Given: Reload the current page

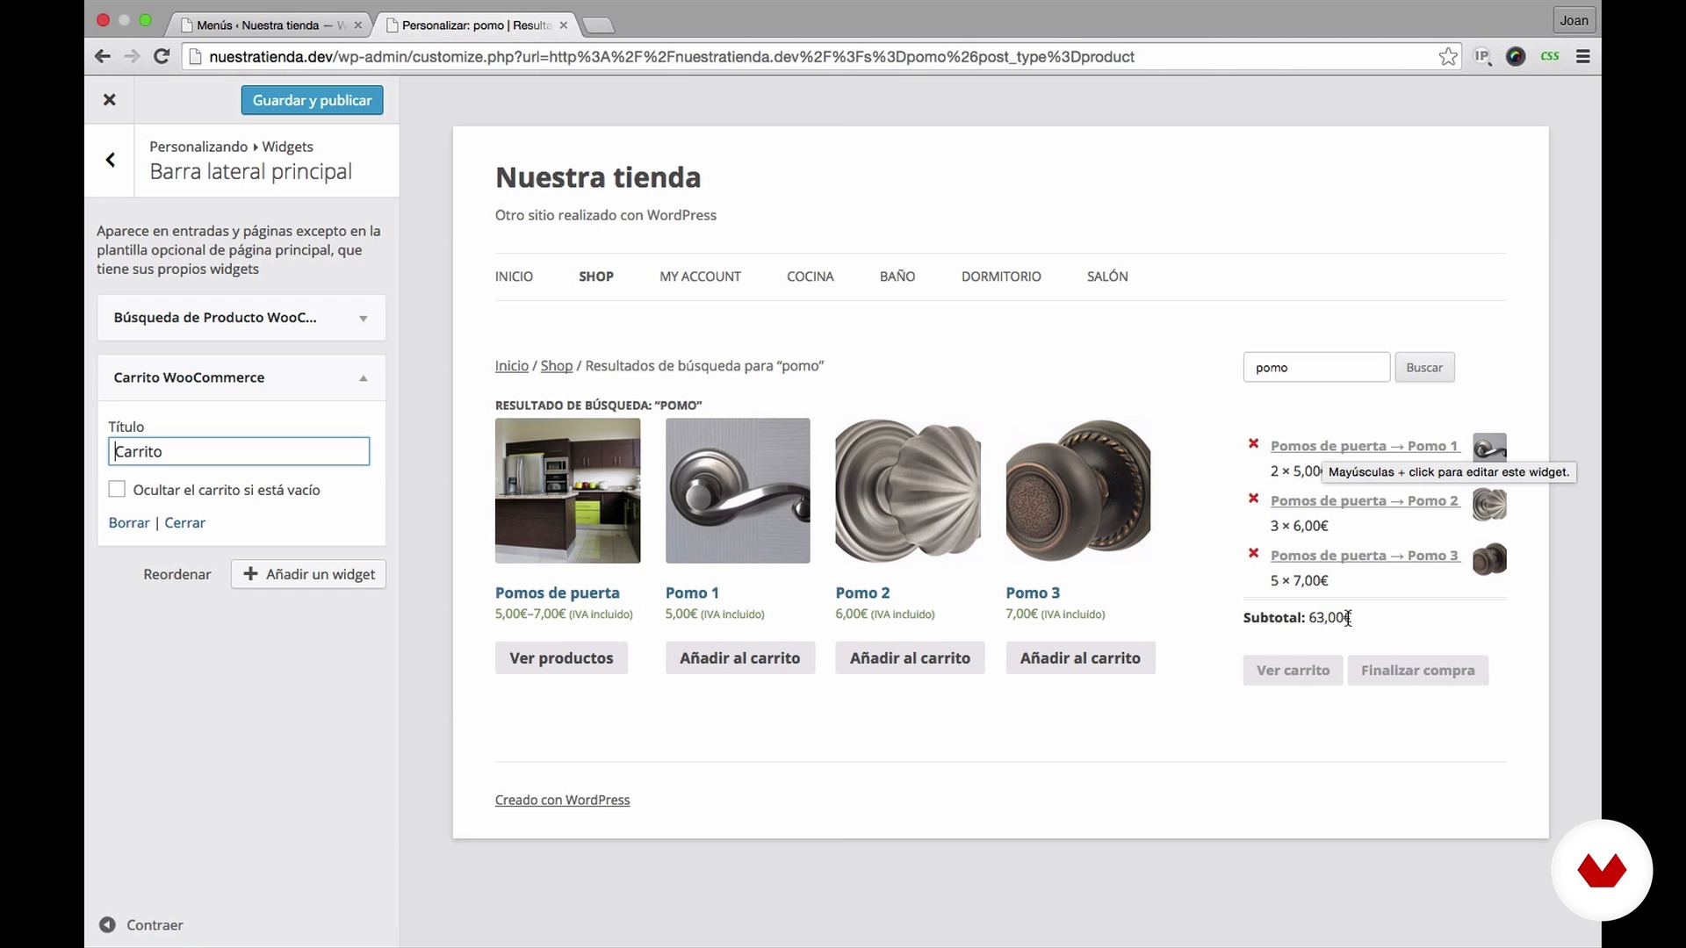Looking at the screenshot, I should [x=162, y=56].
